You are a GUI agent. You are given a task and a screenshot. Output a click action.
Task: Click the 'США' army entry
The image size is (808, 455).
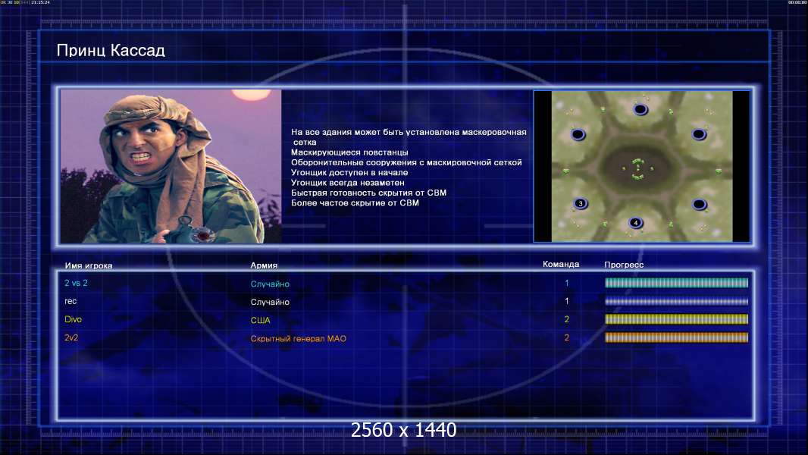click(x=260, y=320)
